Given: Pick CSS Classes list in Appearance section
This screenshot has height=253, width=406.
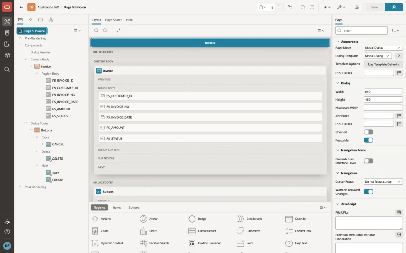Looking at the screenshot, I should (399, 73).
